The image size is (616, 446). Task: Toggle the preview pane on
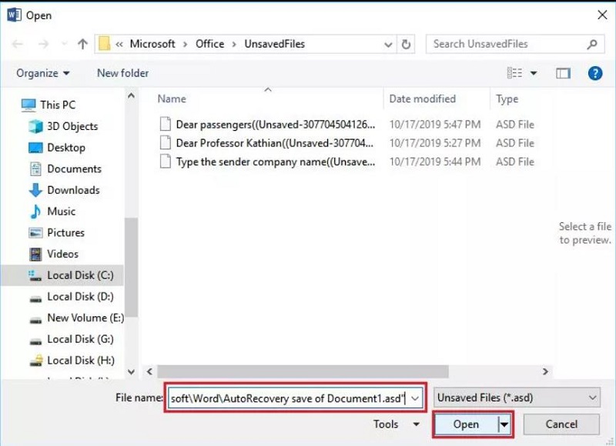pyautogui.click(x=563, y=72)
